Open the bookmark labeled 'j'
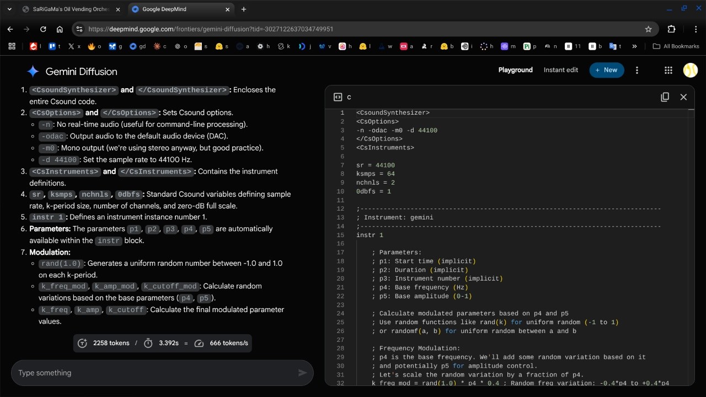The height and width of the screenshot is (397, 706). pyautogui.click(x=305, y=46)
